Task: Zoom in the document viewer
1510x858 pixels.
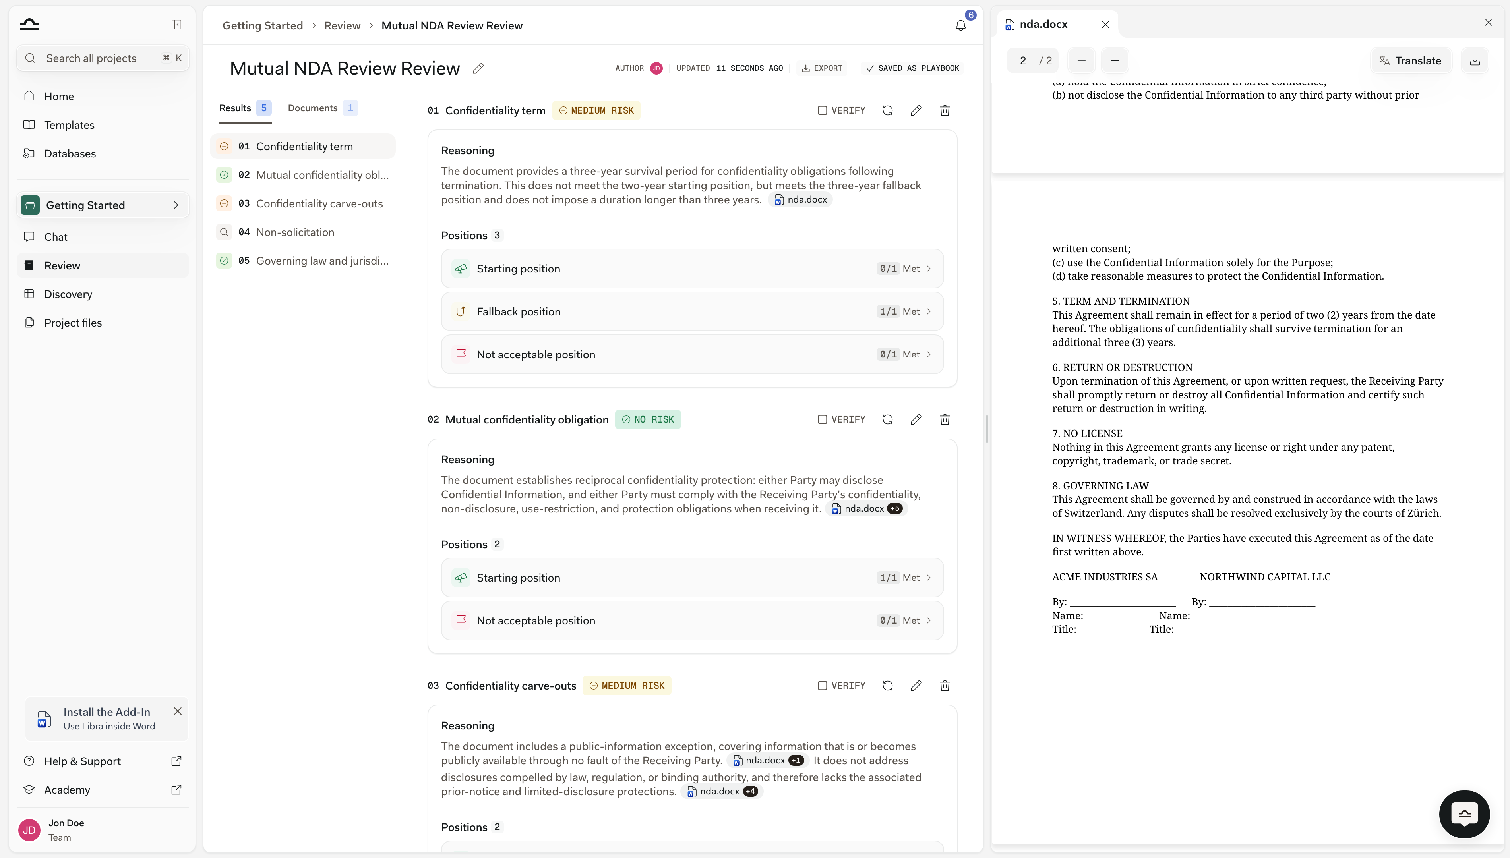Action: pyautogui.click(x=1115, y=61)
